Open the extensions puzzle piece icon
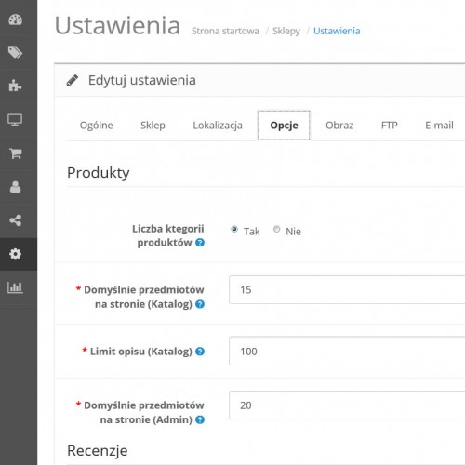This screenshot has width=465, height=465. (15, 86)
